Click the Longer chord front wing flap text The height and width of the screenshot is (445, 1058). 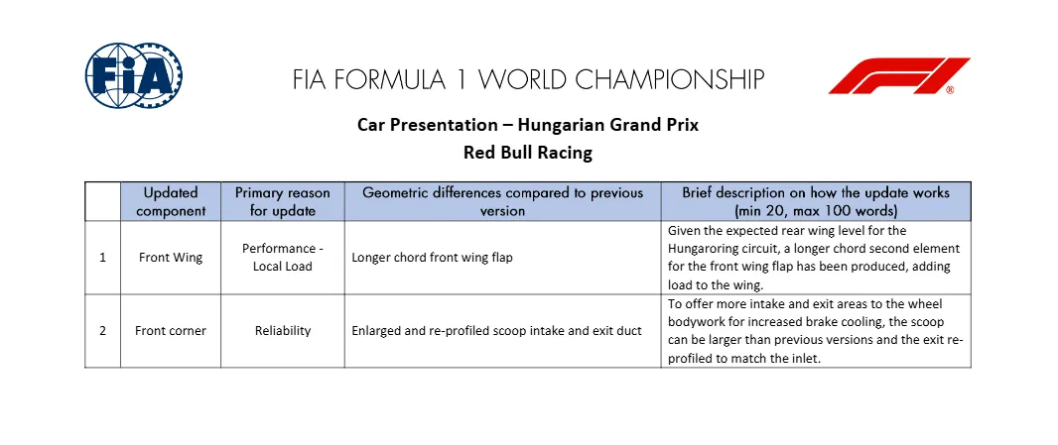[x=432, y=258]
